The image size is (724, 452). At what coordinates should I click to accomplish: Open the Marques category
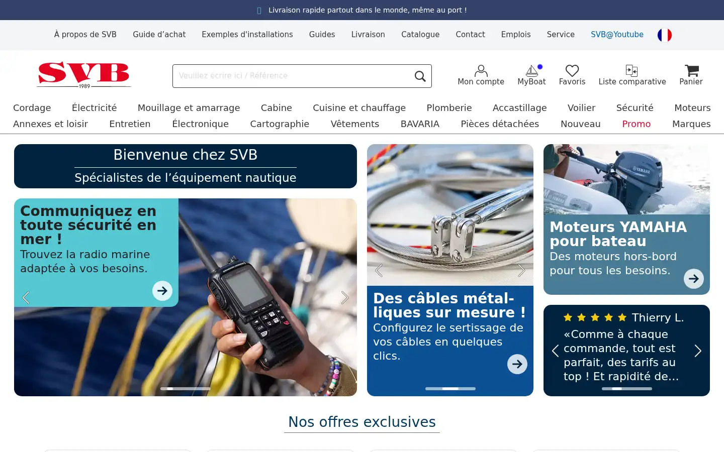point(691,124)
